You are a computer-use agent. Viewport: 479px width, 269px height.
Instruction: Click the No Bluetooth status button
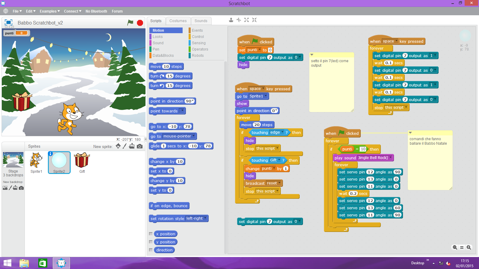coord(96,11)
